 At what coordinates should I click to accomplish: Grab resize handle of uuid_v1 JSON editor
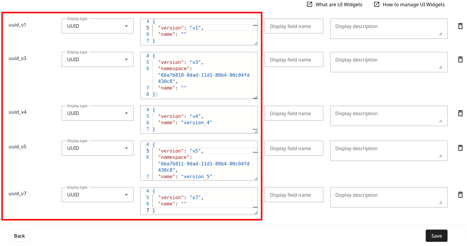pyautogui.click(x=256, y=43)
